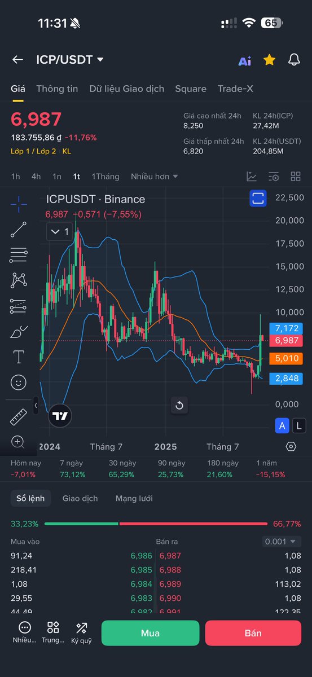Open the Trung... hub icon
This screenshot has width=312, height=677.
[x=53, y=633]
